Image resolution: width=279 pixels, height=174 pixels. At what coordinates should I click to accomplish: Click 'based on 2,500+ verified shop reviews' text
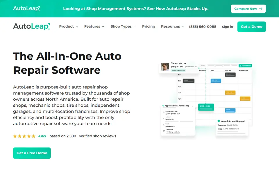83,136
